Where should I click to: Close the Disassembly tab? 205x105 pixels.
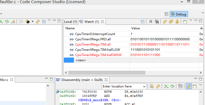point(106,80)
